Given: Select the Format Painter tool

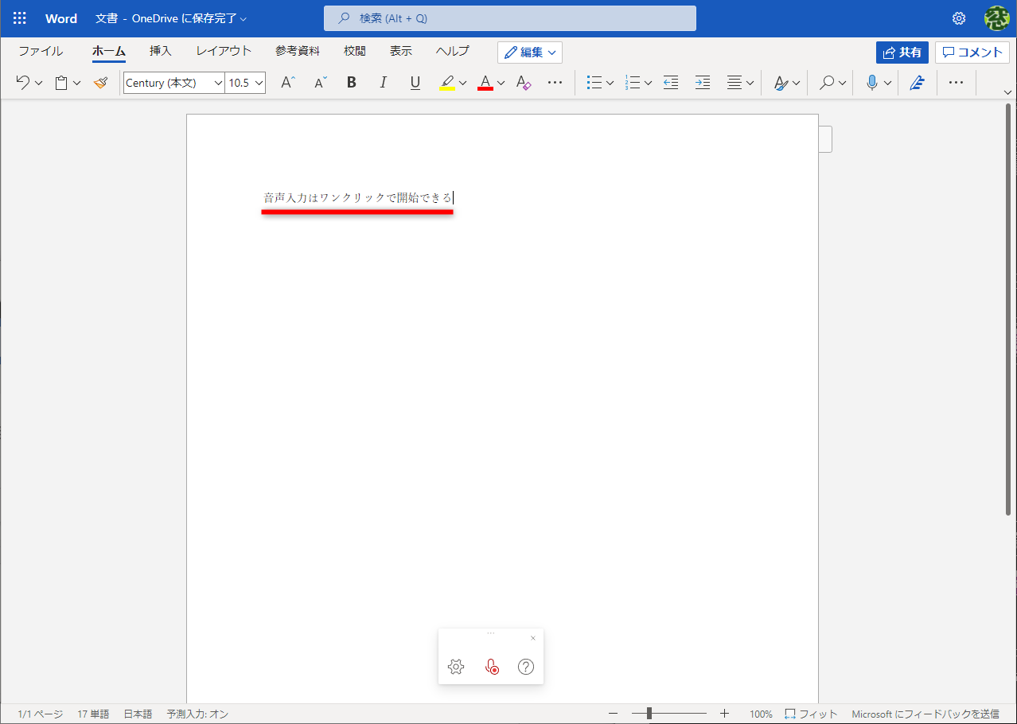Looking at the screenshot, I should (100, 82).
